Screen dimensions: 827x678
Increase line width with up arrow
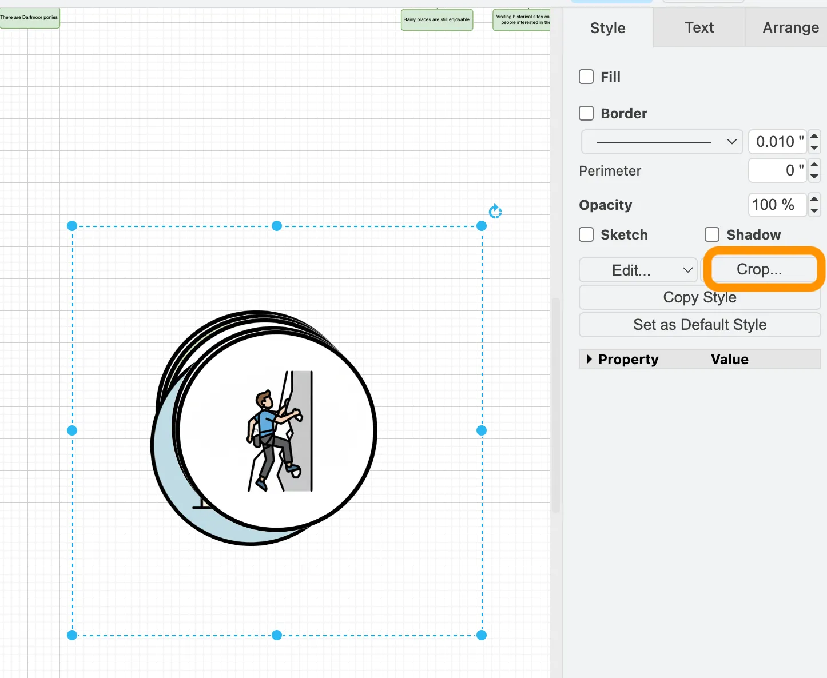[814, 135]
